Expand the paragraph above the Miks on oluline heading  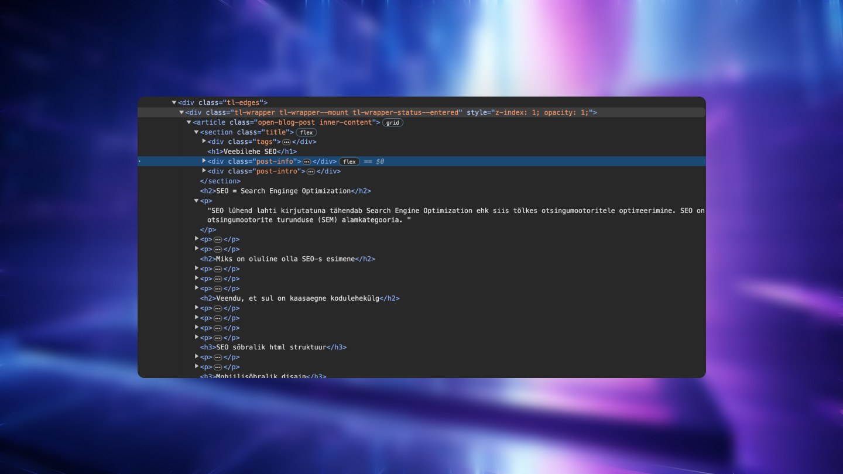click(x=196, y=249)
